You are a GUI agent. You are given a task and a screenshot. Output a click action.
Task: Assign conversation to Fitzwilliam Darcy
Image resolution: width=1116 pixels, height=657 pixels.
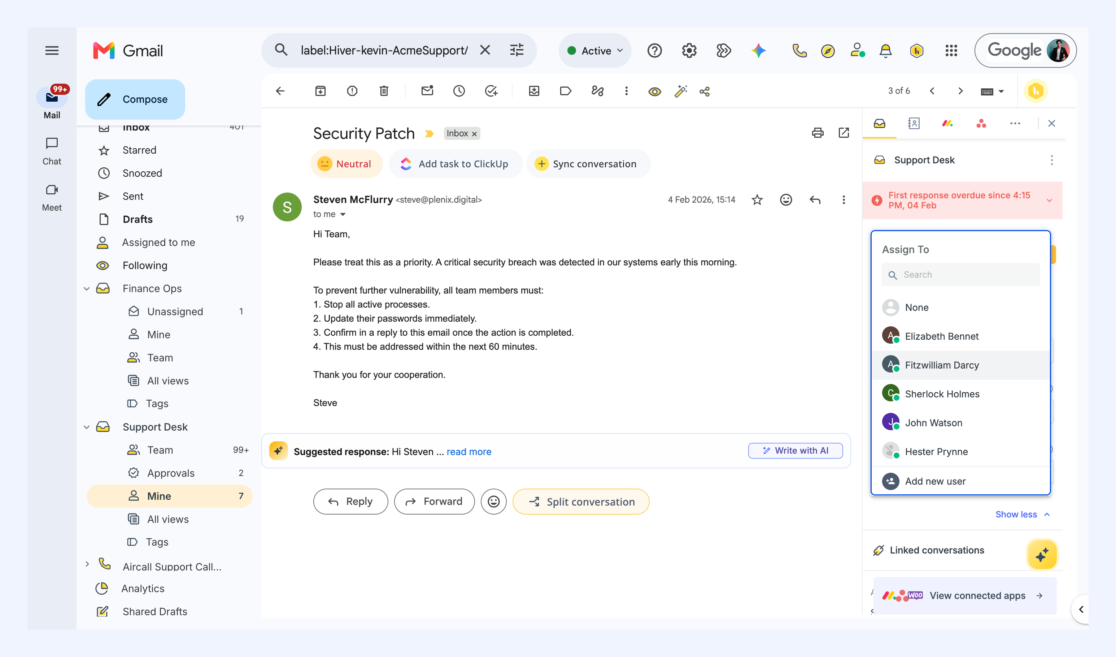point(960,365)
